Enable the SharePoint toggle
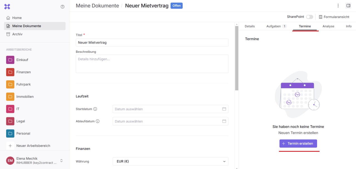Image resolution: width=356 pixels, height=169 pixels. click(309, 17)
